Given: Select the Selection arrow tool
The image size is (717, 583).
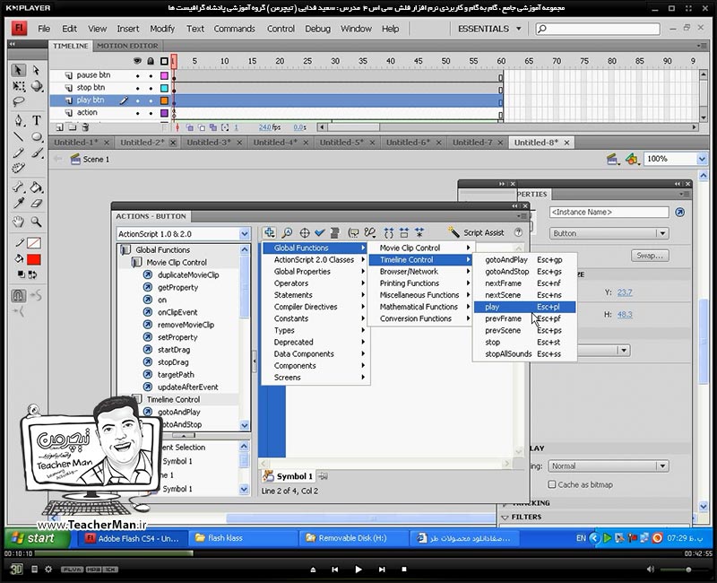Looking at the screenshot, I should click(18, 70).
